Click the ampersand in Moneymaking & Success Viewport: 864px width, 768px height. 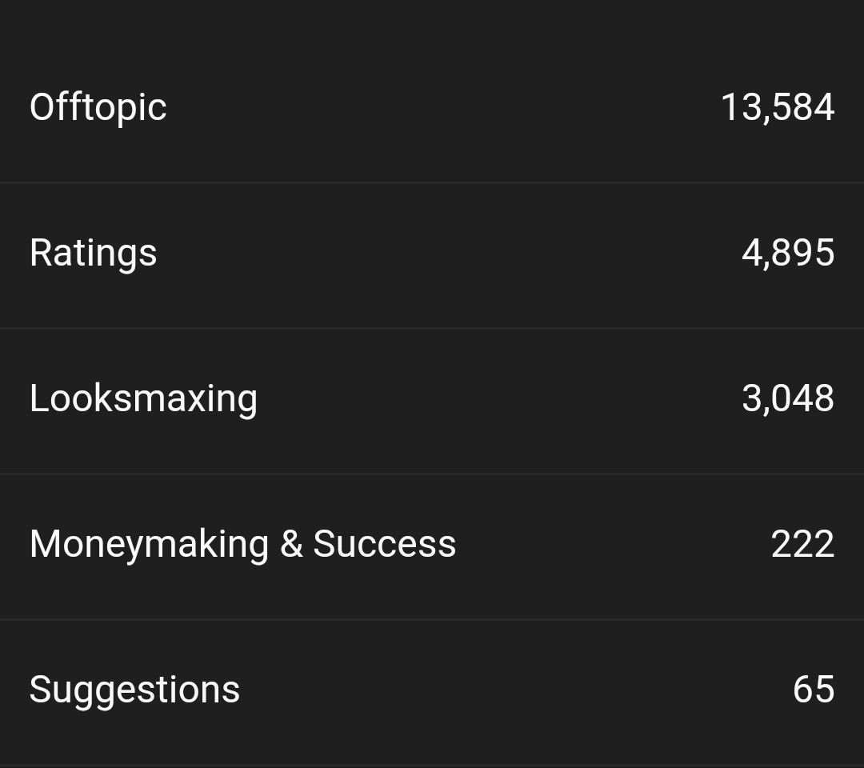(291, 544)
